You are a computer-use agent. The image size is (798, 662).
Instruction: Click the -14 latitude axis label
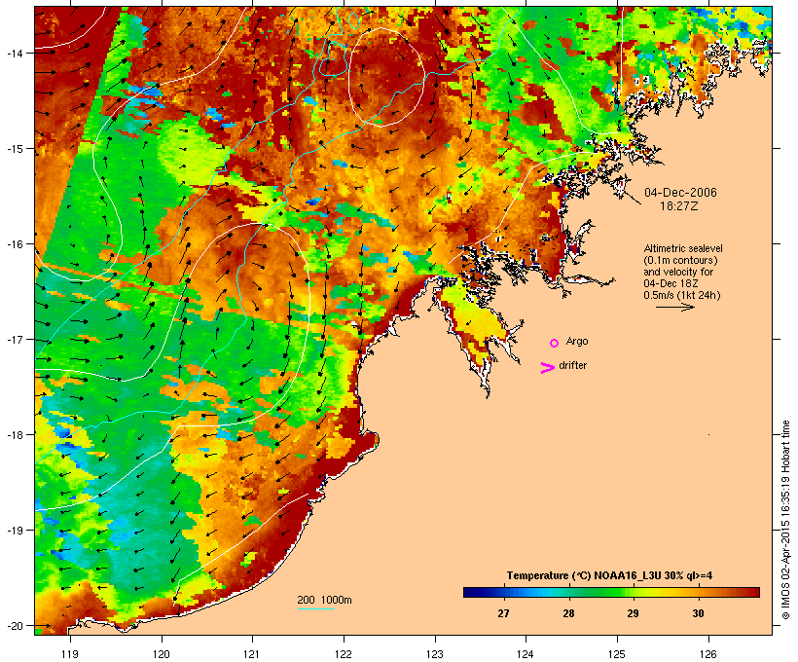14,53
